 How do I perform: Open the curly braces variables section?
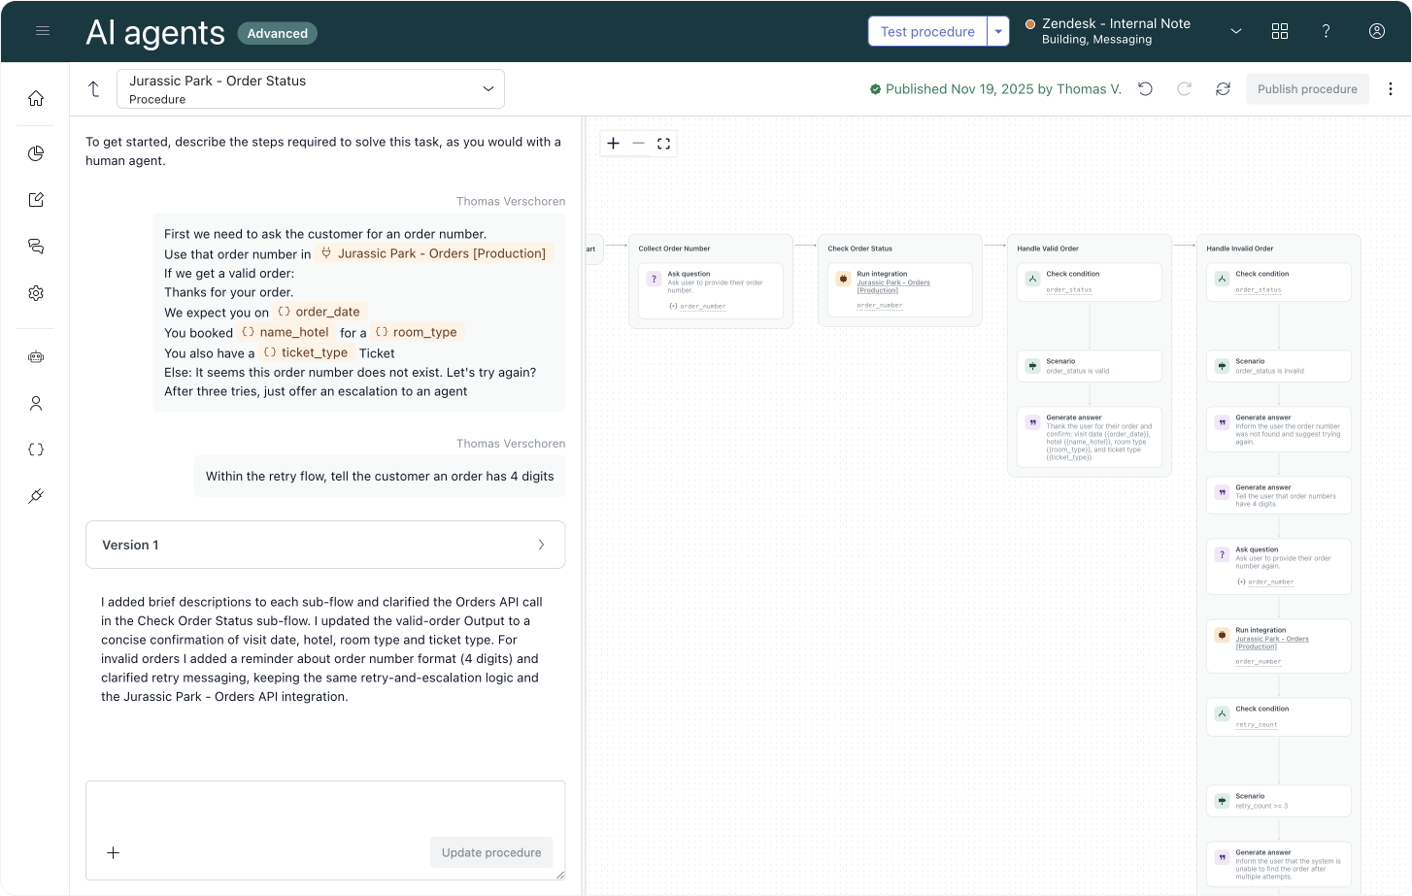(36, 449)
